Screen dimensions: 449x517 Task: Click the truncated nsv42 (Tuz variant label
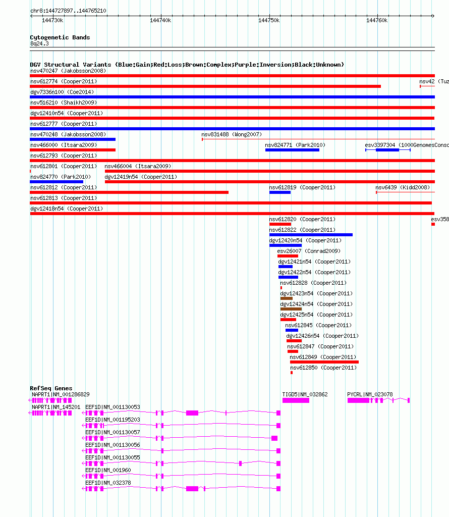coord(434,81)
